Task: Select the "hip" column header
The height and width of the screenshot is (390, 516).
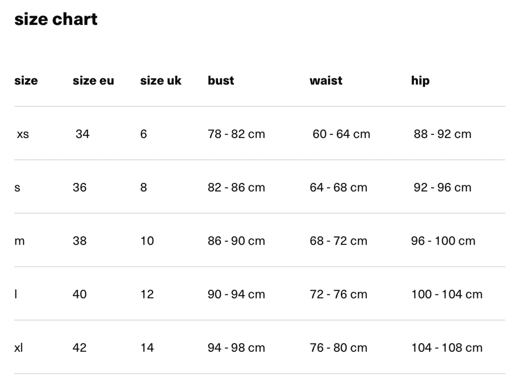Action: click(x=420, y=80)
